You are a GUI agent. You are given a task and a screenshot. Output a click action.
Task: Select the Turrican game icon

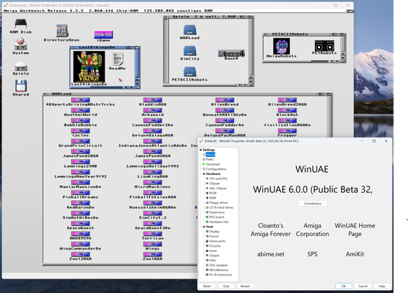pyautogui.click(x=153, y=234)
